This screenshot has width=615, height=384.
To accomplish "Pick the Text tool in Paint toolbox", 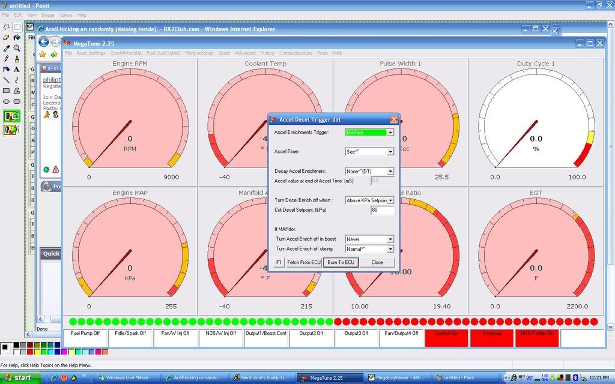I will 17,70.
